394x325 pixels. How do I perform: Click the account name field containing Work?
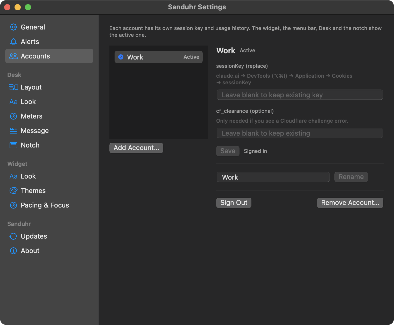[273, 177]
